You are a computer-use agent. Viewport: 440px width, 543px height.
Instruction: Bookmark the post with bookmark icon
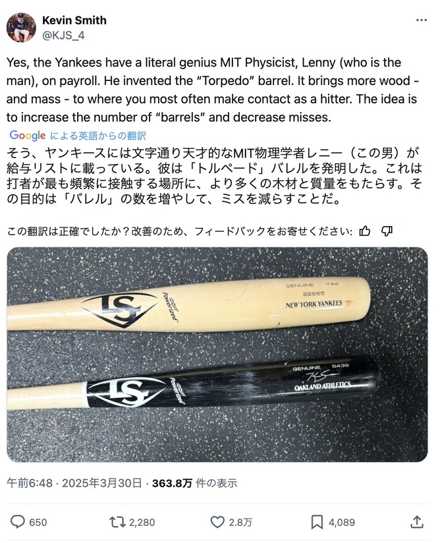click(x=317, y=522)
